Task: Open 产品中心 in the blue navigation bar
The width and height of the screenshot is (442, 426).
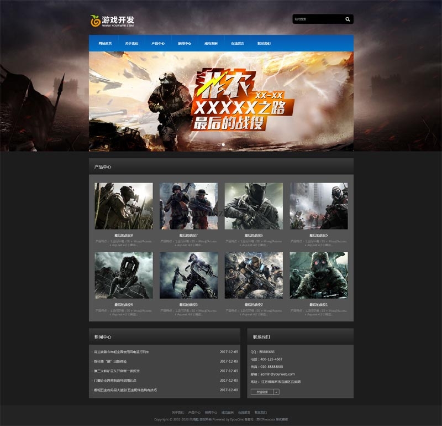Action: click(x=158, y=43)
